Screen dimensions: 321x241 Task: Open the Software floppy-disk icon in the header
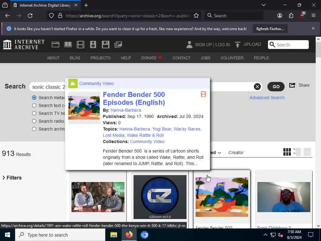[106, 45]
